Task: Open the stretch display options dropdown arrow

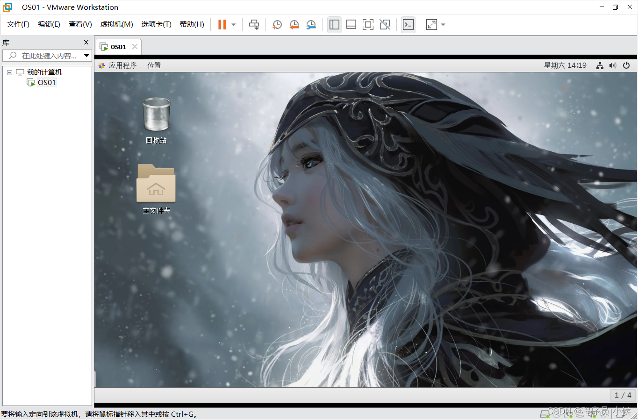Action: coord(443,25)
